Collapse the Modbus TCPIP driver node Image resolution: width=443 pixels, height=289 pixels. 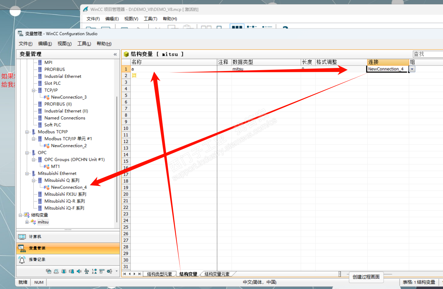[x=27, y=132]
